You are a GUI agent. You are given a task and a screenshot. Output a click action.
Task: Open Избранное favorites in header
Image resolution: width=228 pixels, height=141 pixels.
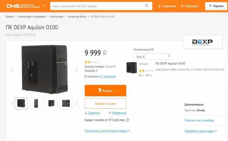pyautogui.click(x=190, y=6)
